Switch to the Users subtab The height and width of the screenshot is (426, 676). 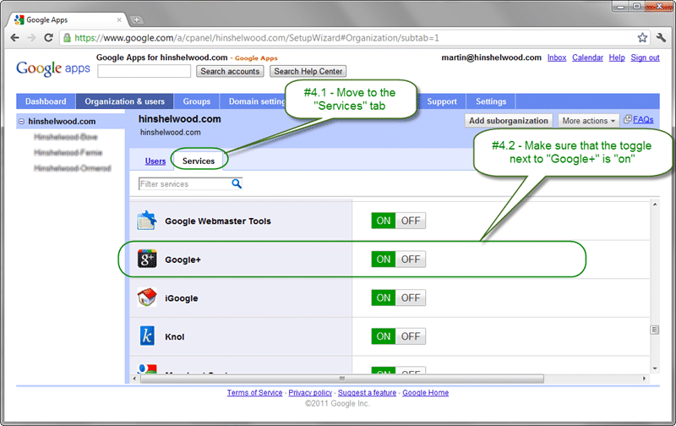(155, 161)
